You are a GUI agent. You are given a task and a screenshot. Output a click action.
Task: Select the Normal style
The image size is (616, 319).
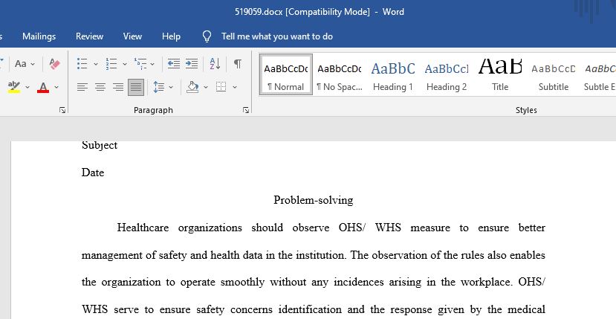coord(286,75)
